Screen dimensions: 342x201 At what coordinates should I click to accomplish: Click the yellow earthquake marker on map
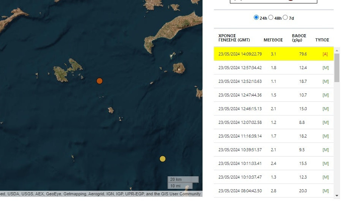(163, 159)
